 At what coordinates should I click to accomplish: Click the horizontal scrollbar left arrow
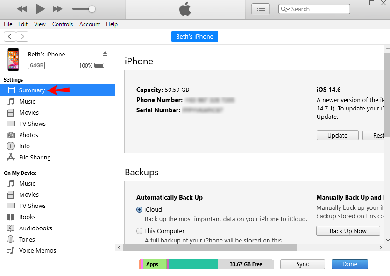pyautogui.click(x=119, y=247)
